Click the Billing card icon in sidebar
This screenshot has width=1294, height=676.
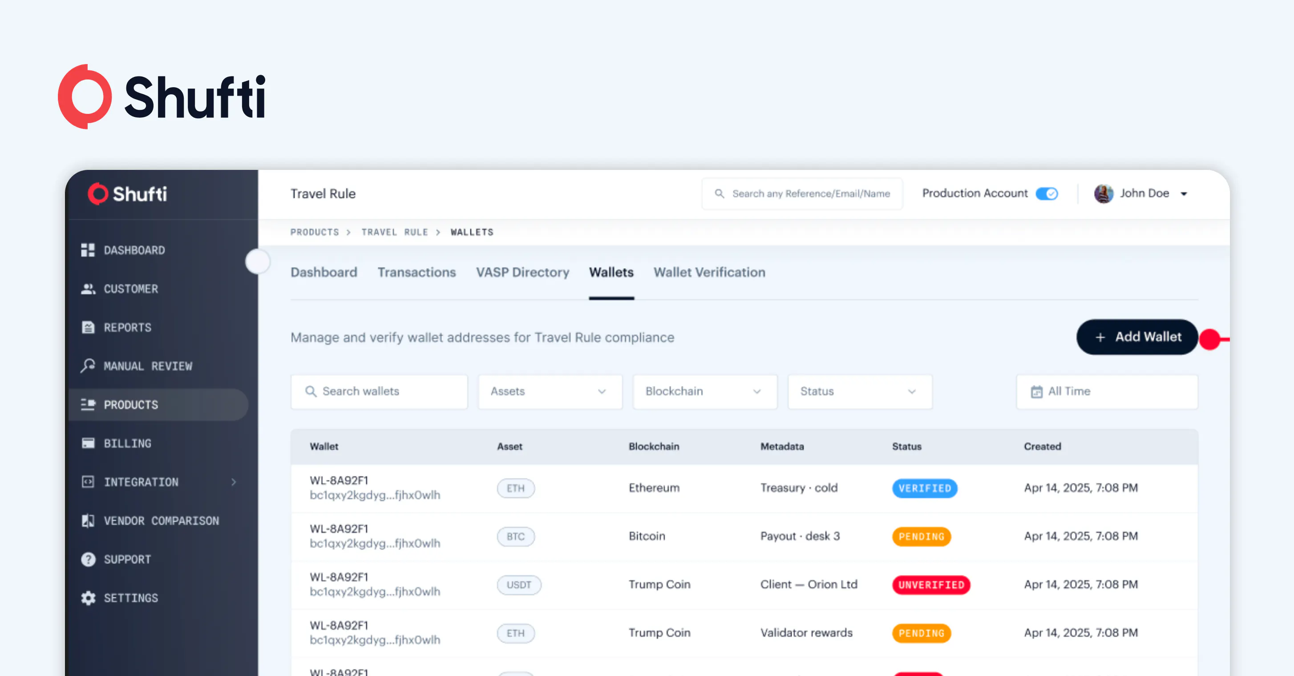coord(88,443)
